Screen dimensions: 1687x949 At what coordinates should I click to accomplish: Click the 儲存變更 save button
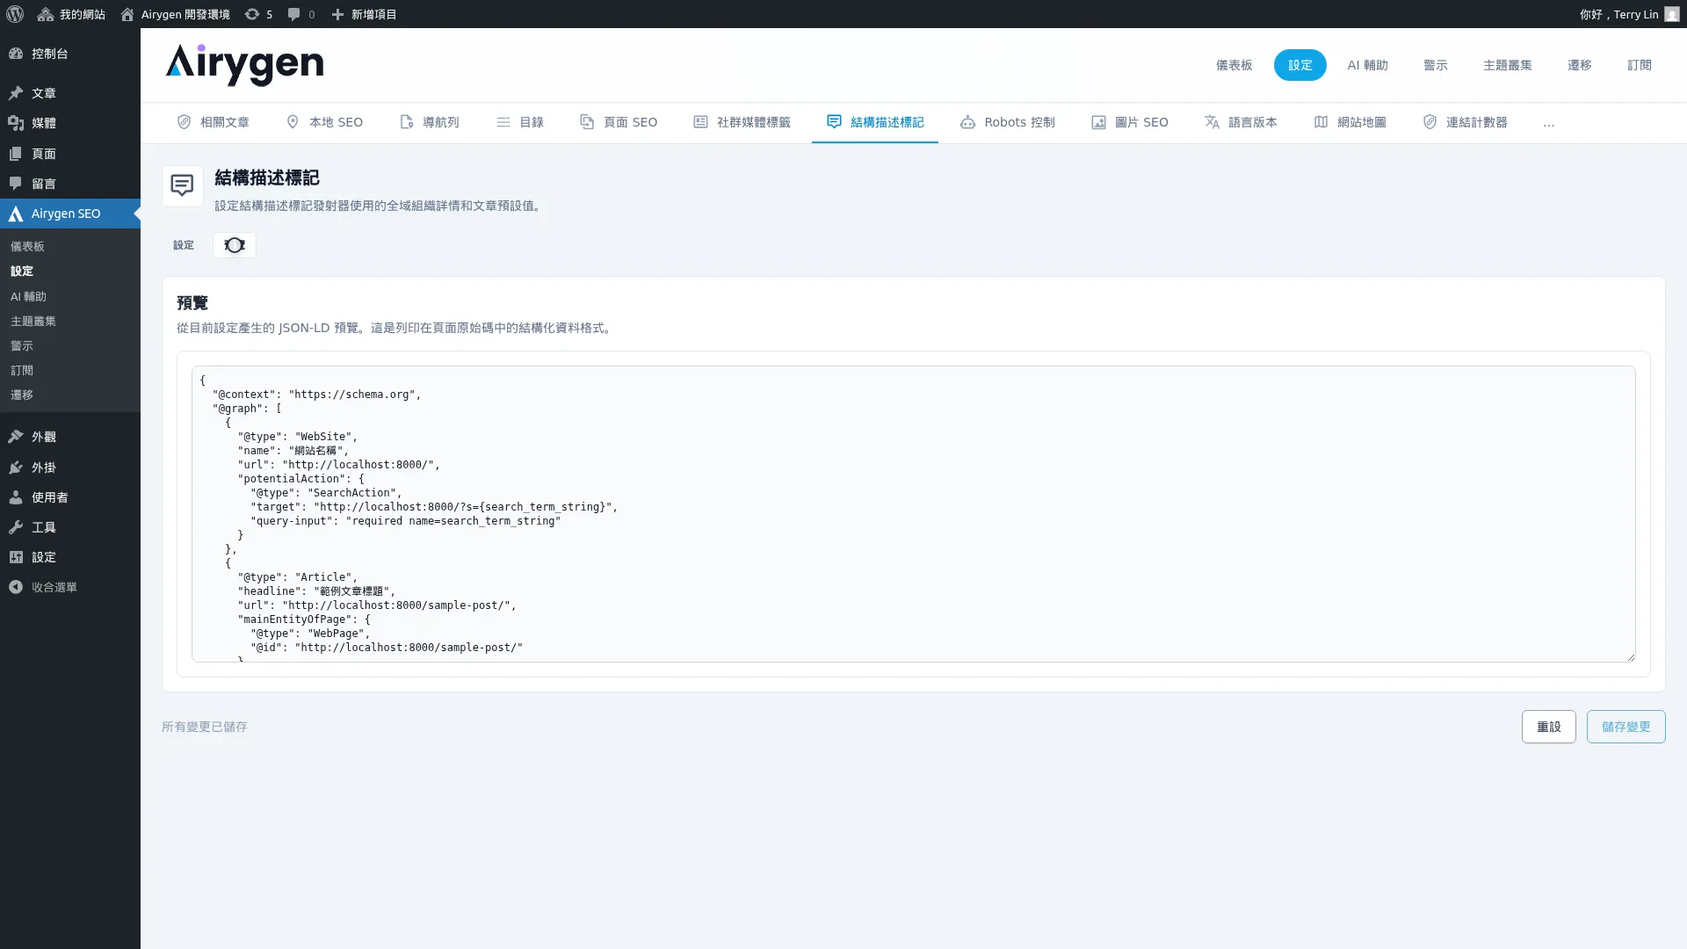coord(1626,727)
